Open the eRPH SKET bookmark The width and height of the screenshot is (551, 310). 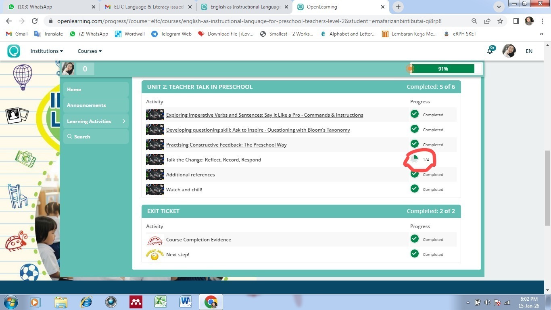pyautogui.click(x=460, y=34)
